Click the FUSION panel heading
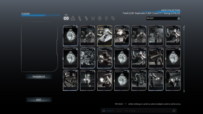 click(x=25, y=14)
